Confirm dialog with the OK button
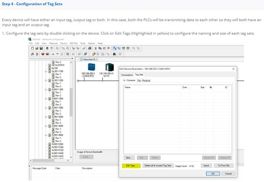Image resolution: width=264 pixels, height=182 pixels. pos(213,174)
